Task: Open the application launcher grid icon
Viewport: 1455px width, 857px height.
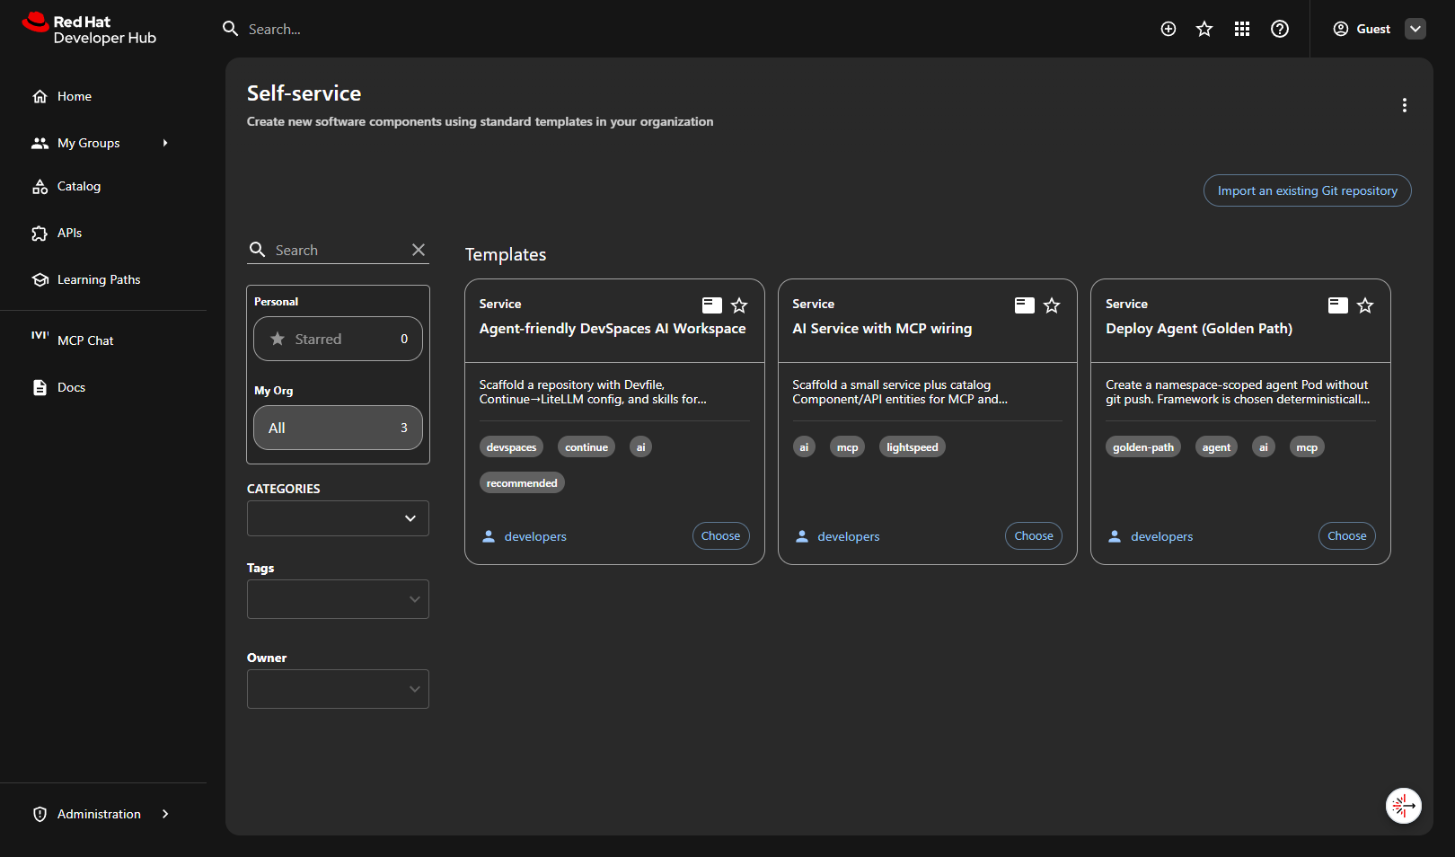Action: [1242, 29]
